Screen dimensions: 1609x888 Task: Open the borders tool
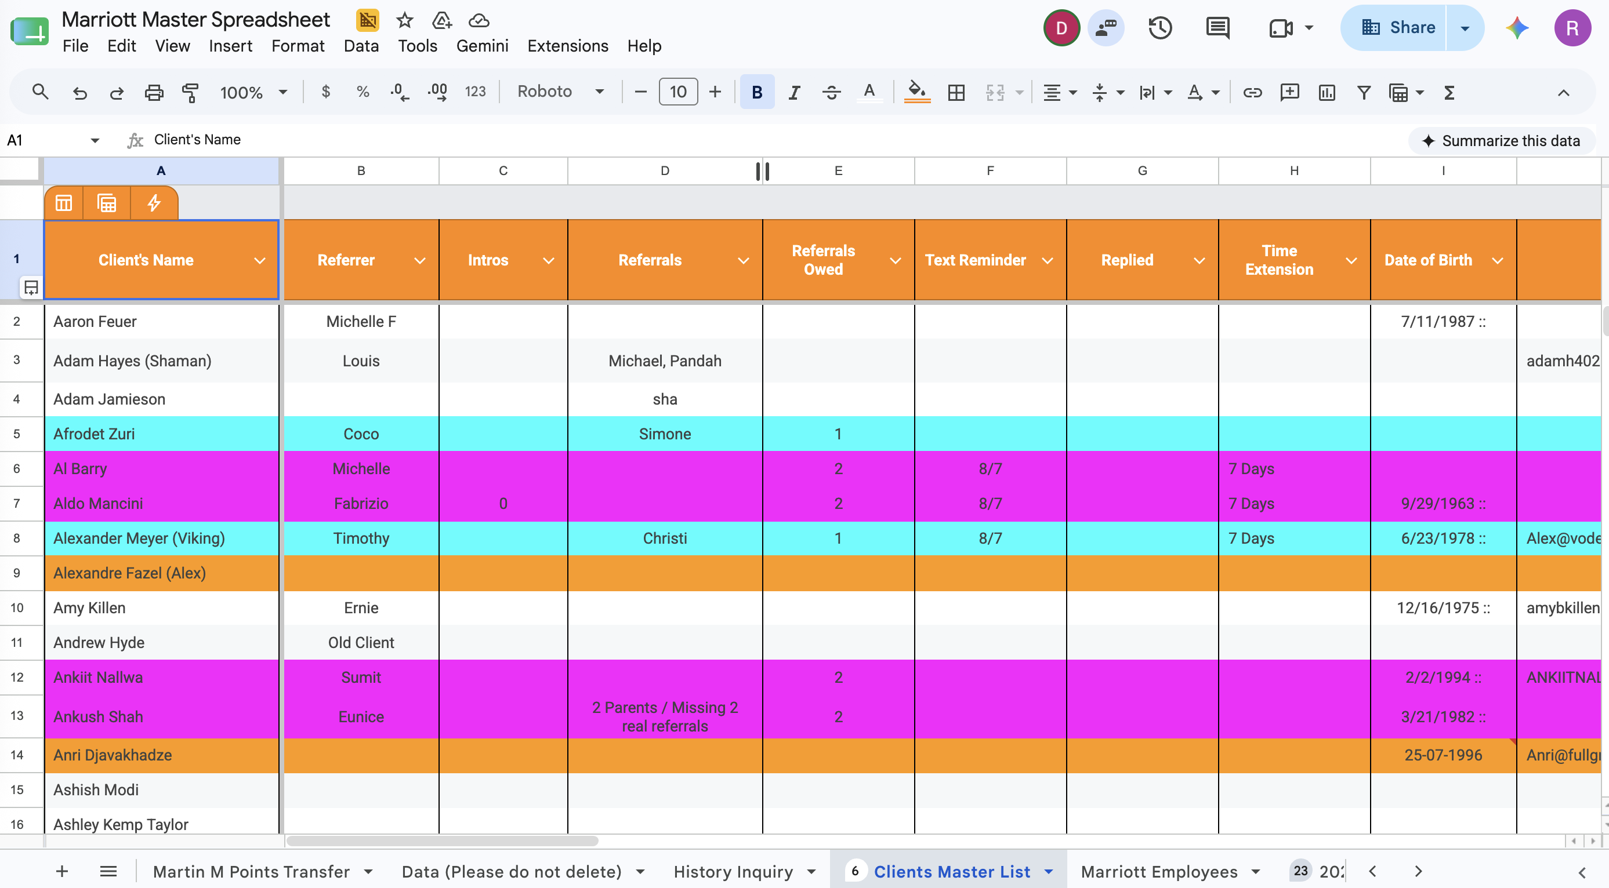956,92
